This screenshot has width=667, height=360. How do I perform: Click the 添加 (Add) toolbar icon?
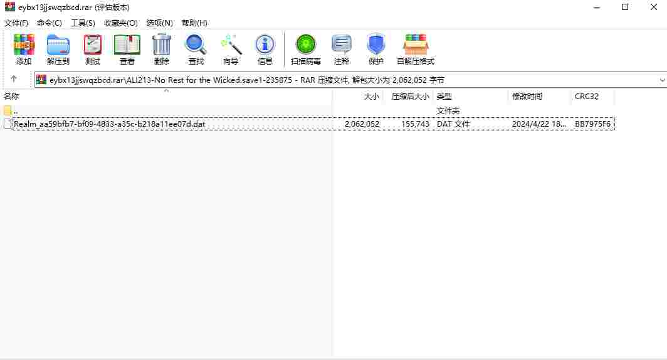tap(24, 50)
